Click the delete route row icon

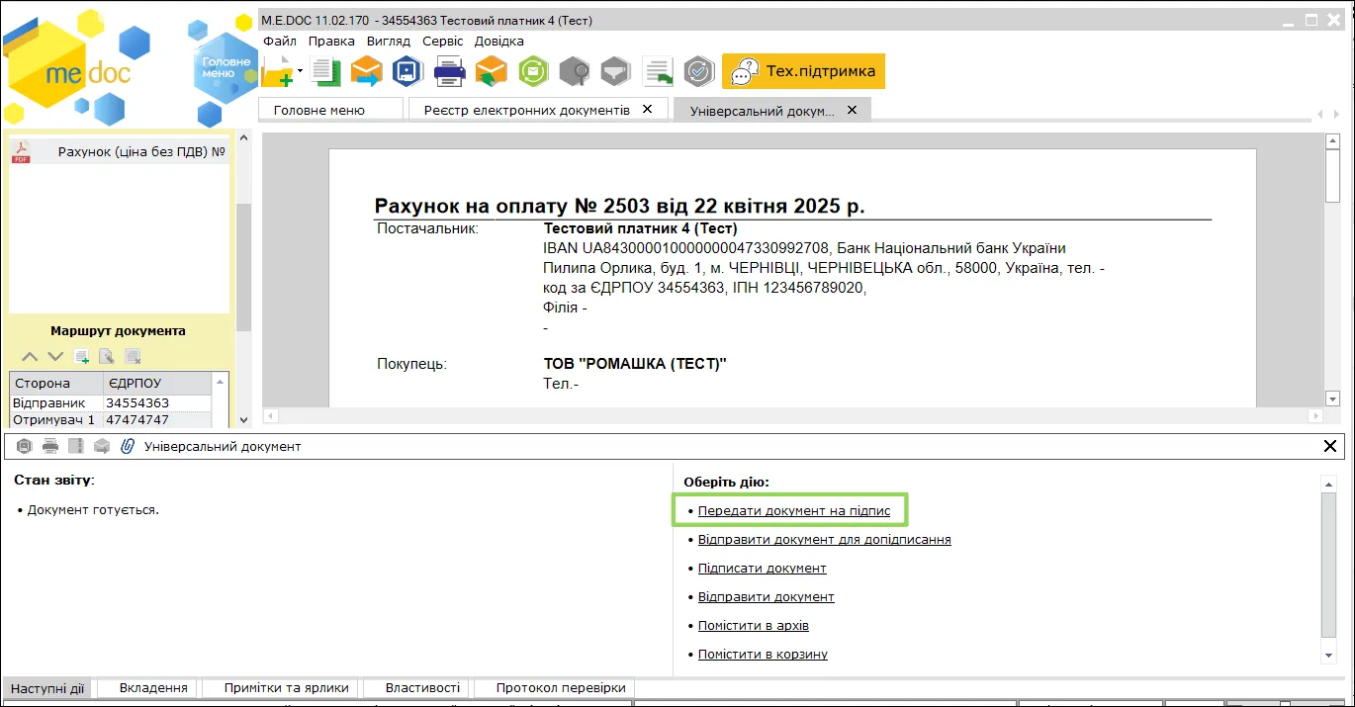[x=133, y=356]
